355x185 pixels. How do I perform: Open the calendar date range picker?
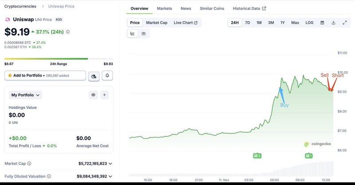(x=322, y=23)
